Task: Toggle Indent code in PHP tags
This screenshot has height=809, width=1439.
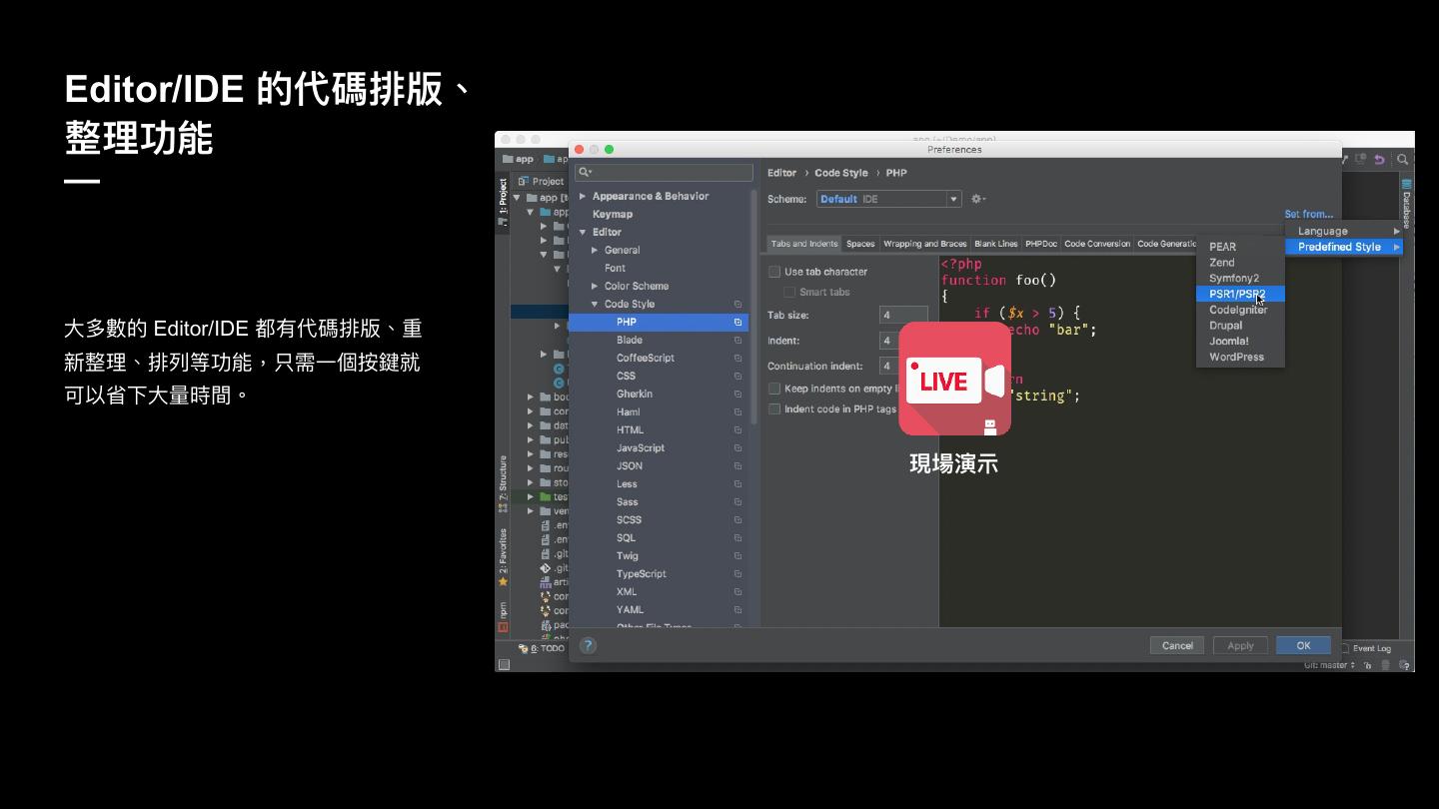Action: click(x=774, y=408)
